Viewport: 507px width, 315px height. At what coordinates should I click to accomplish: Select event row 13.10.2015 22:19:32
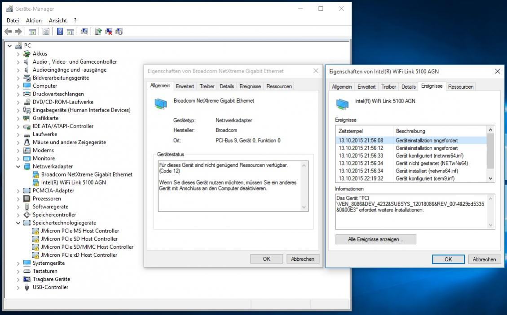[x=411, y=178]
